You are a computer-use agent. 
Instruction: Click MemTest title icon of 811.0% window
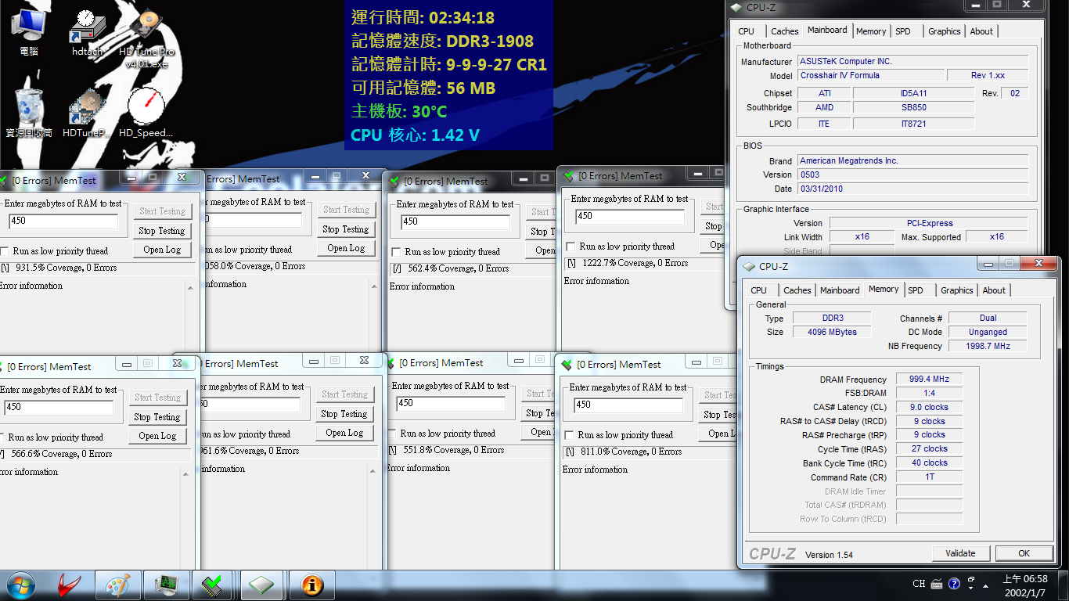567,365
